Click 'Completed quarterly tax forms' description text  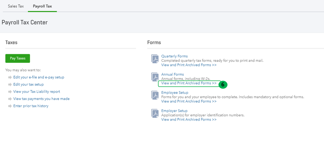pos(212,61)
